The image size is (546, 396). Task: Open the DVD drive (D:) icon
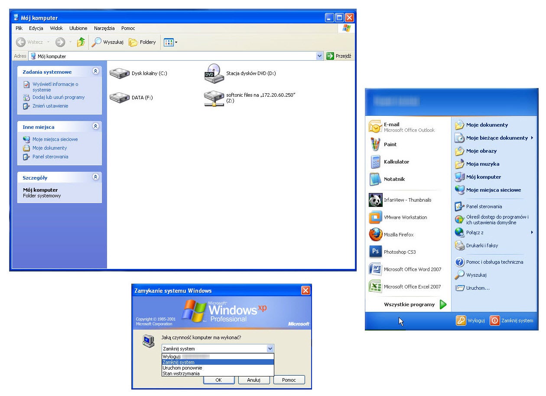tap(214, 73)
